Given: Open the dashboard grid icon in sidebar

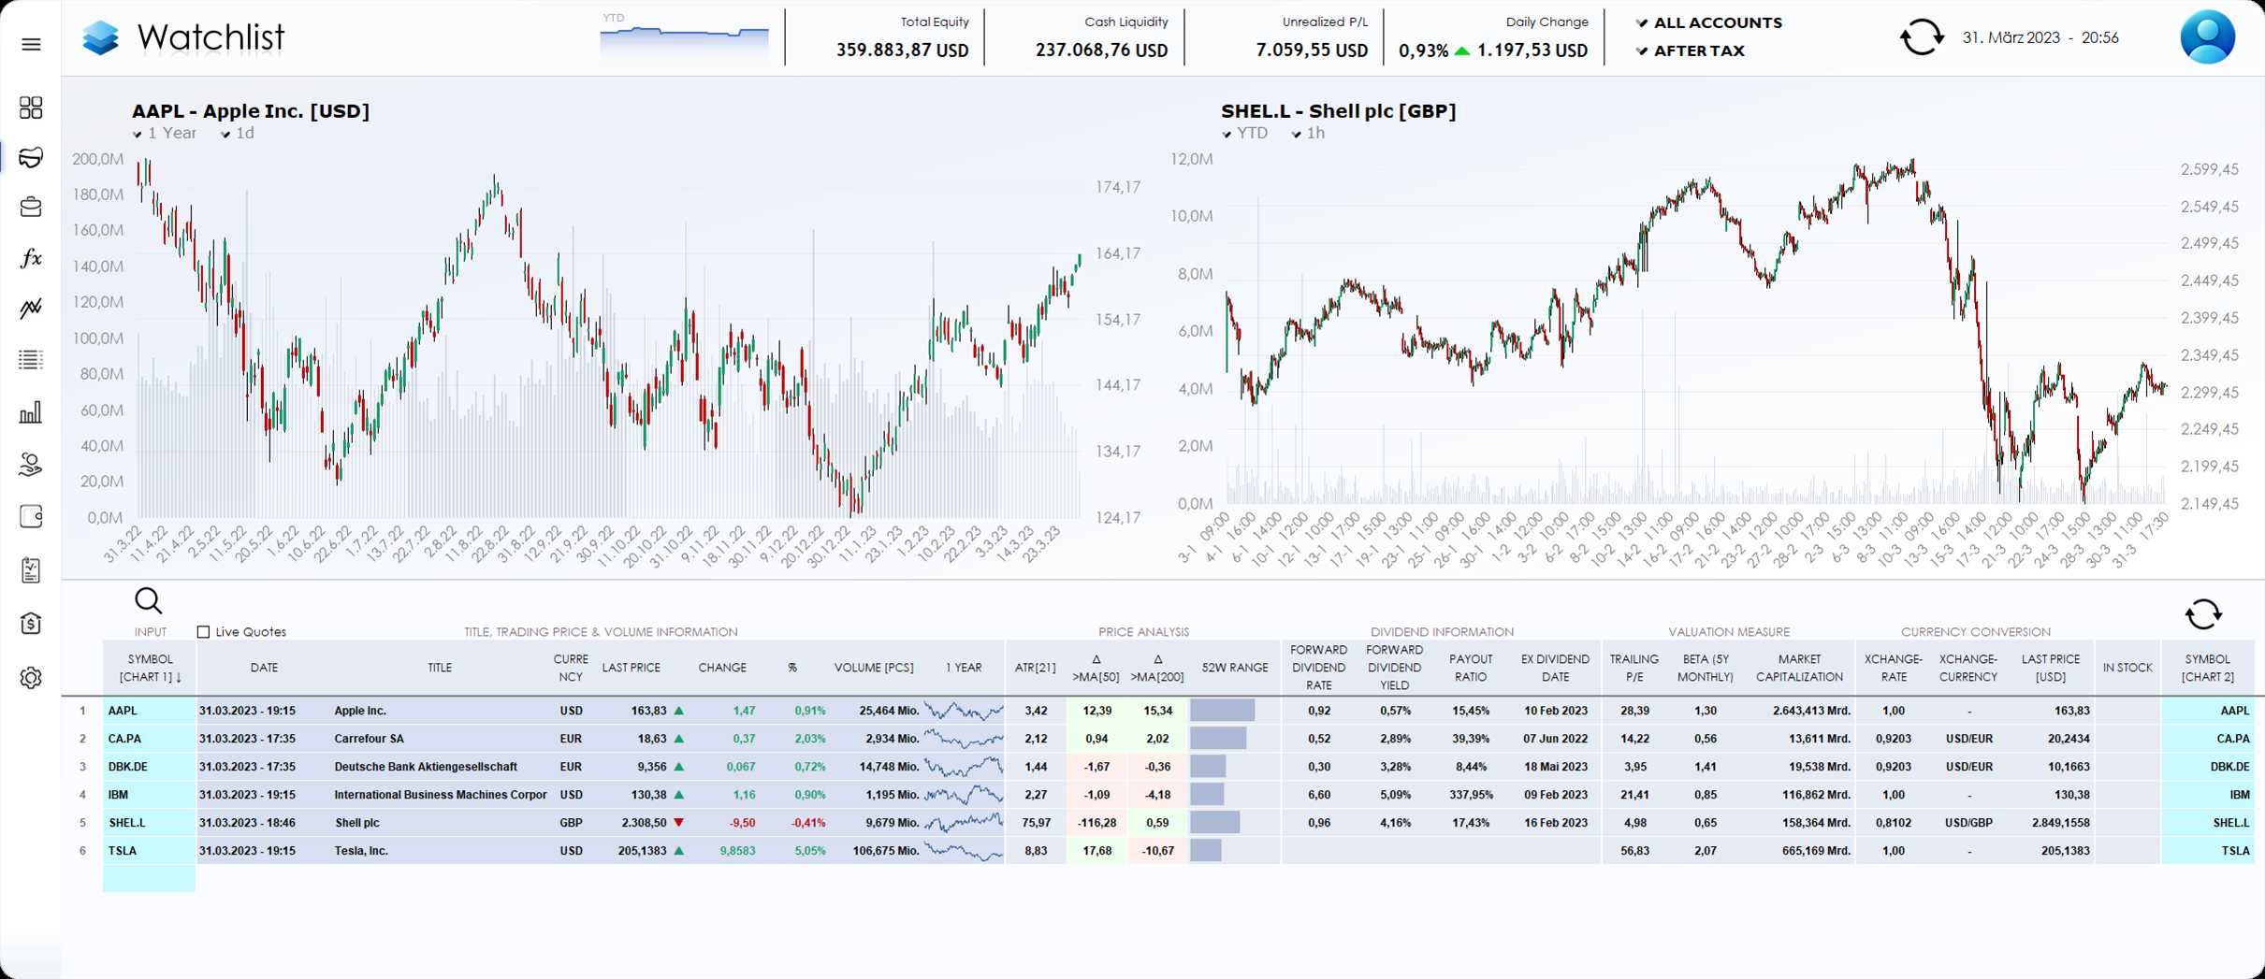Looking at the screenshot, I should 31,108.
